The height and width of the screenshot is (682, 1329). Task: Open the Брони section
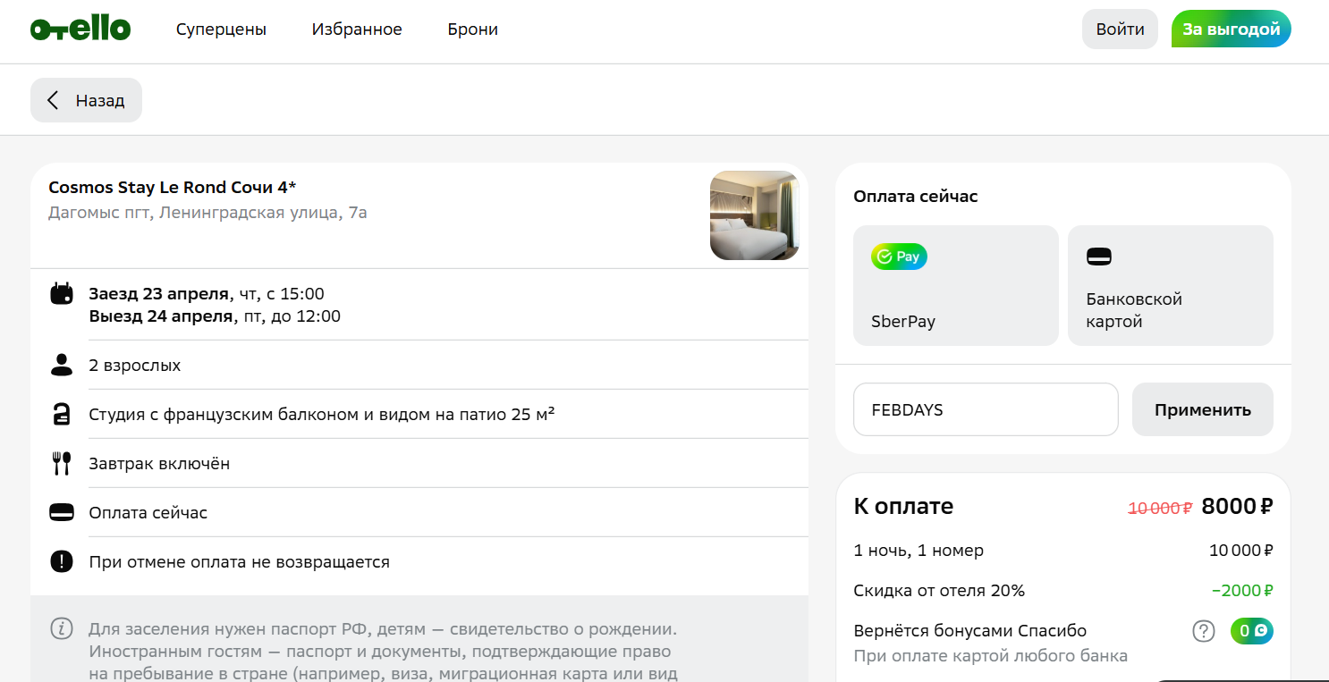(x=472, y=29)
